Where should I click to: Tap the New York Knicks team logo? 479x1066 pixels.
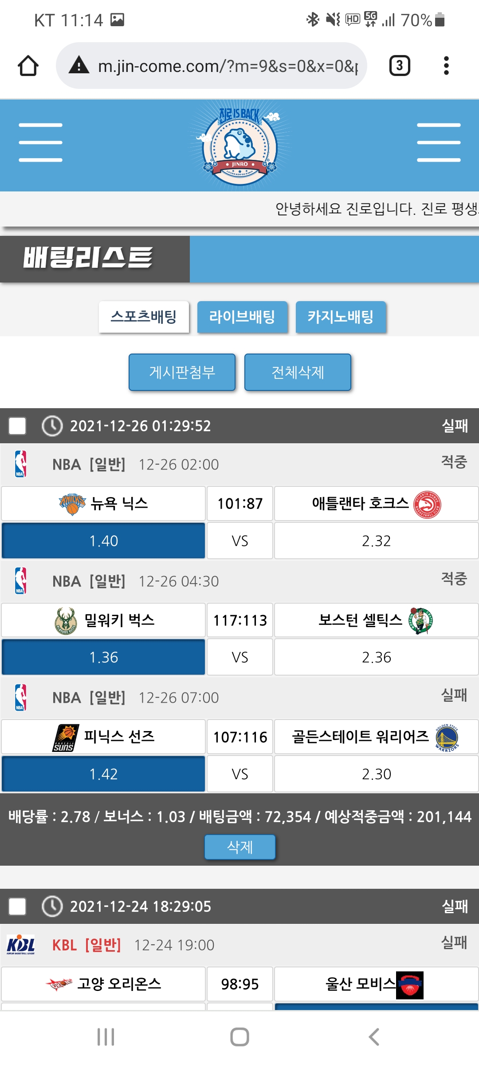72,504
